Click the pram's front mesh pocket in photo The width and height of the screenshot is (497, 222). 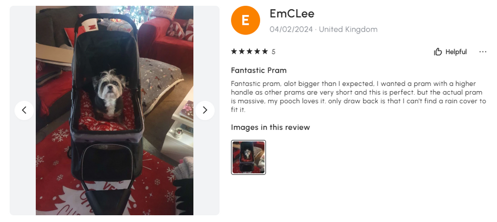tap(106, 161)
